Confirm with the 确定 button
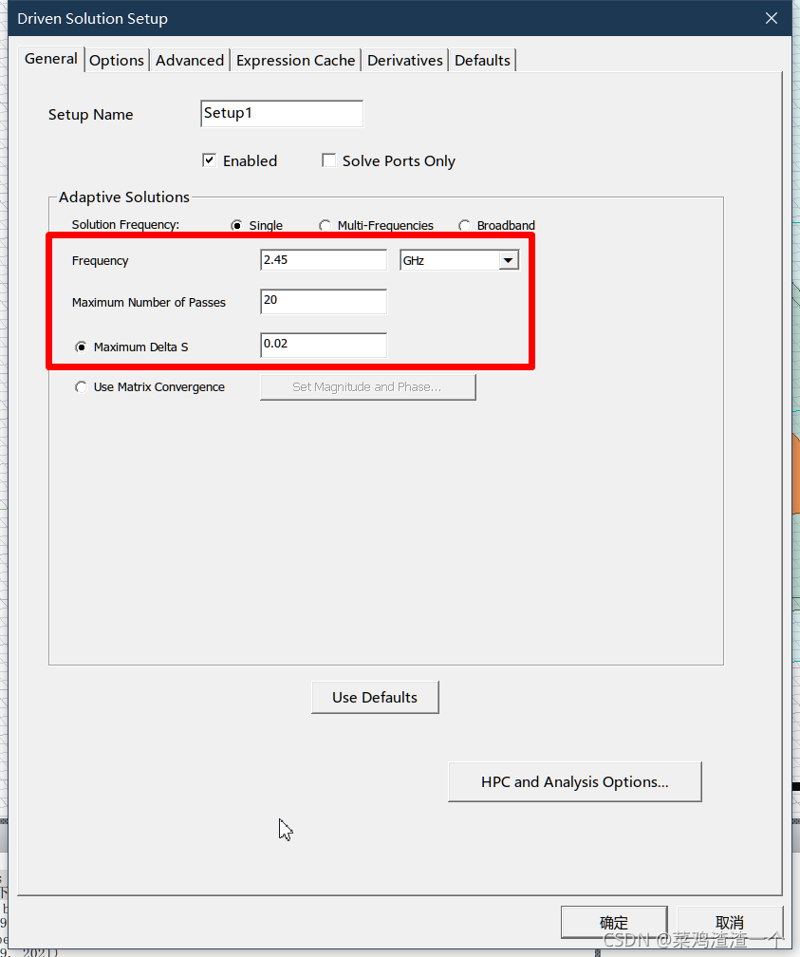Screen dimensions: 800x957 click(614, 922)
